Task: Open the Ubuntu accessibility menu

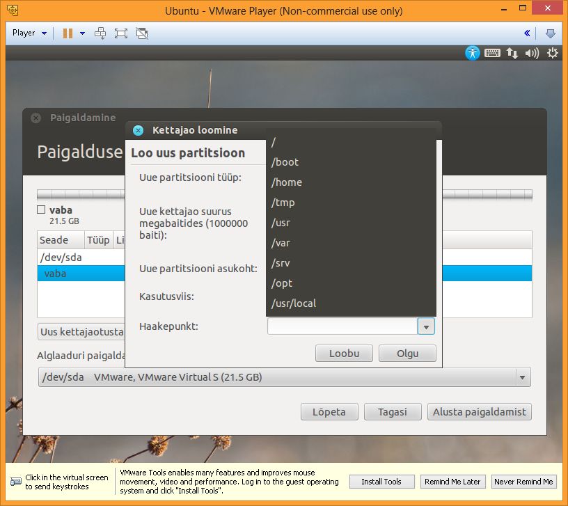Action: pos(473,53)
